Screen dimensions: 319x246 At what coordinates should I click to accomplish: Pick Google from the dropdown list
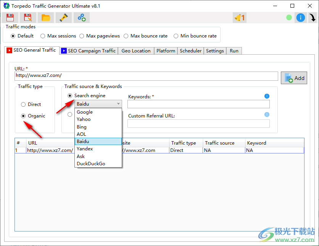click(98, 112)
